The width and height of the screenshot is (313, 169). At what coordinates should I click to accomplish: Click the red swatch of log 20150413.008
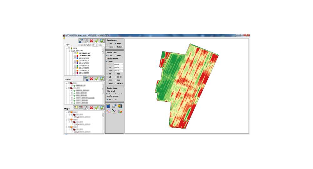(77, 56)
